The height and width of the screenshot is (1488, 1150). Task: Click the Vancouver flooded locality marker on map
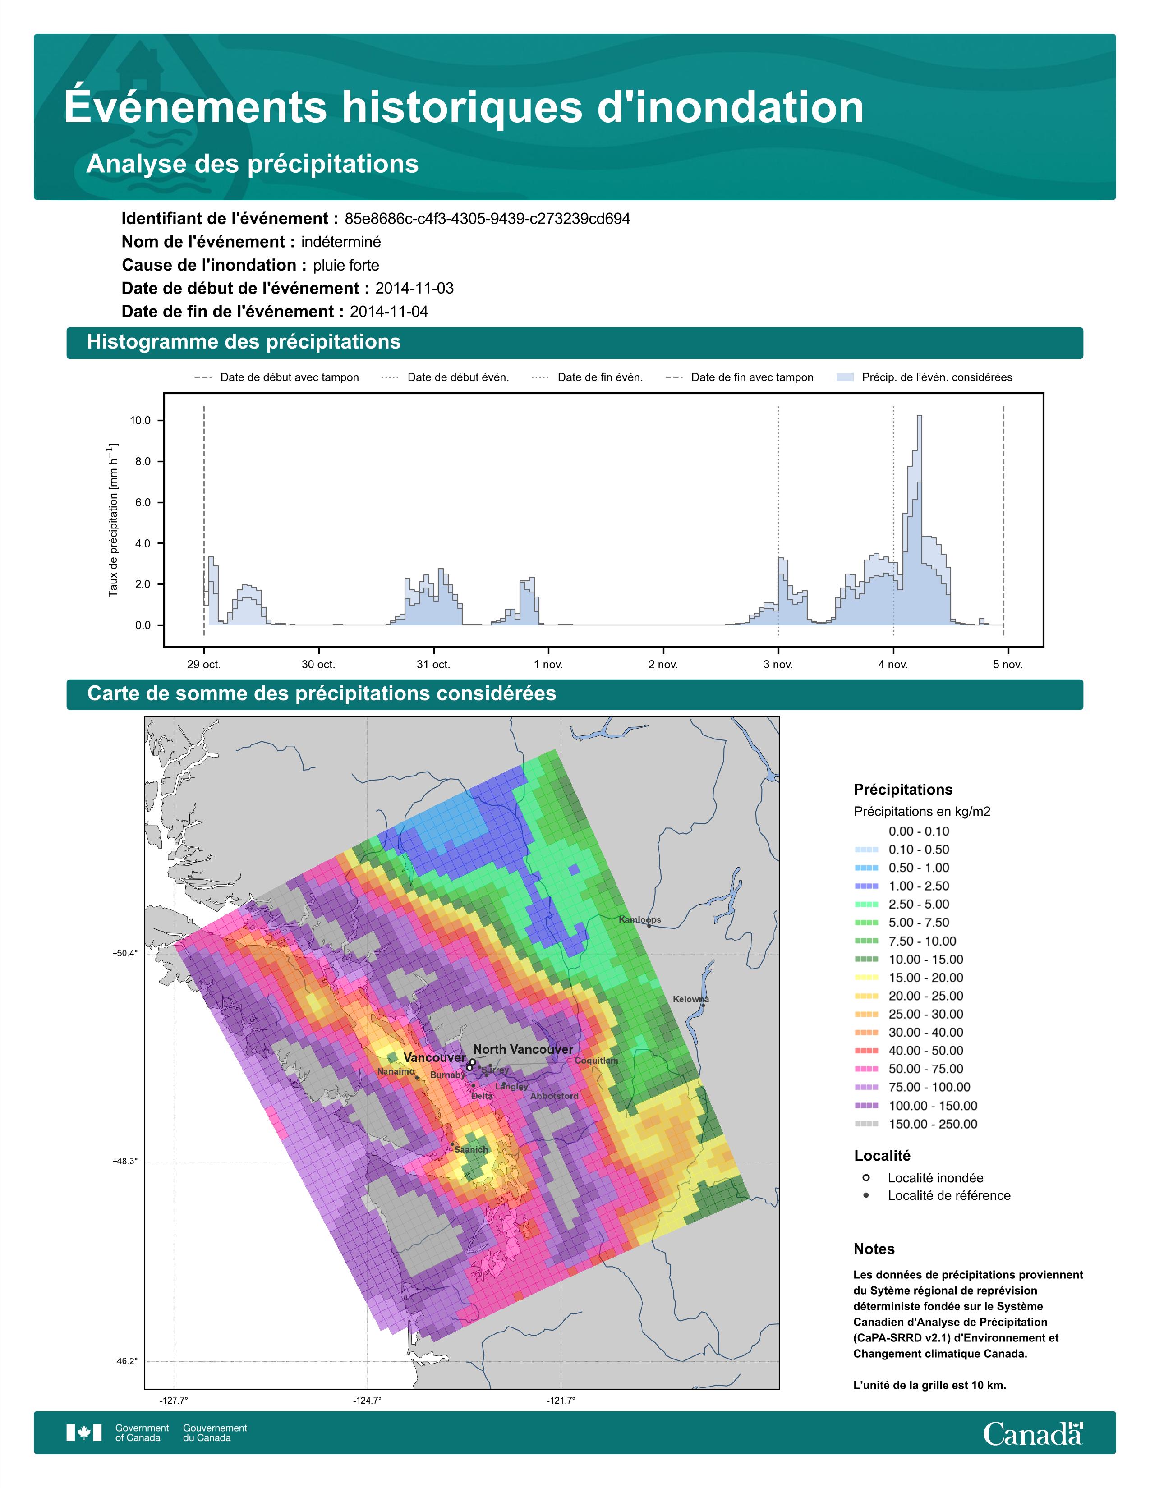point(469,1068)
